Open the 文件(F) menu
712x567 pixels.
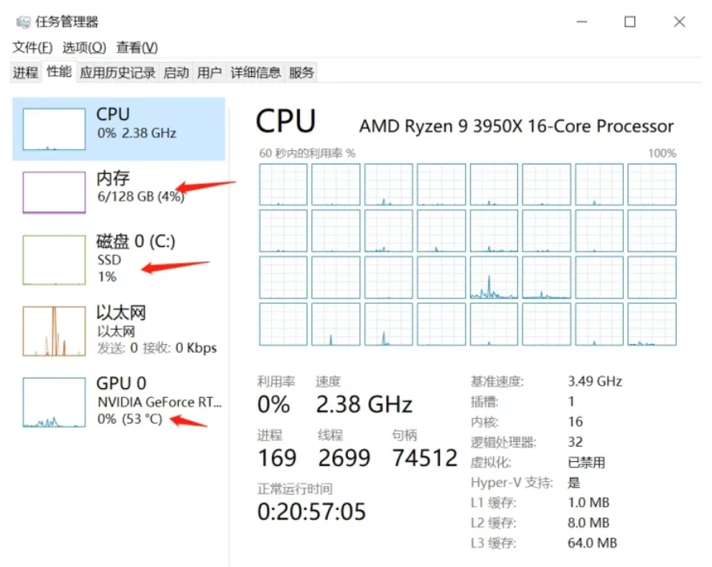32,47
